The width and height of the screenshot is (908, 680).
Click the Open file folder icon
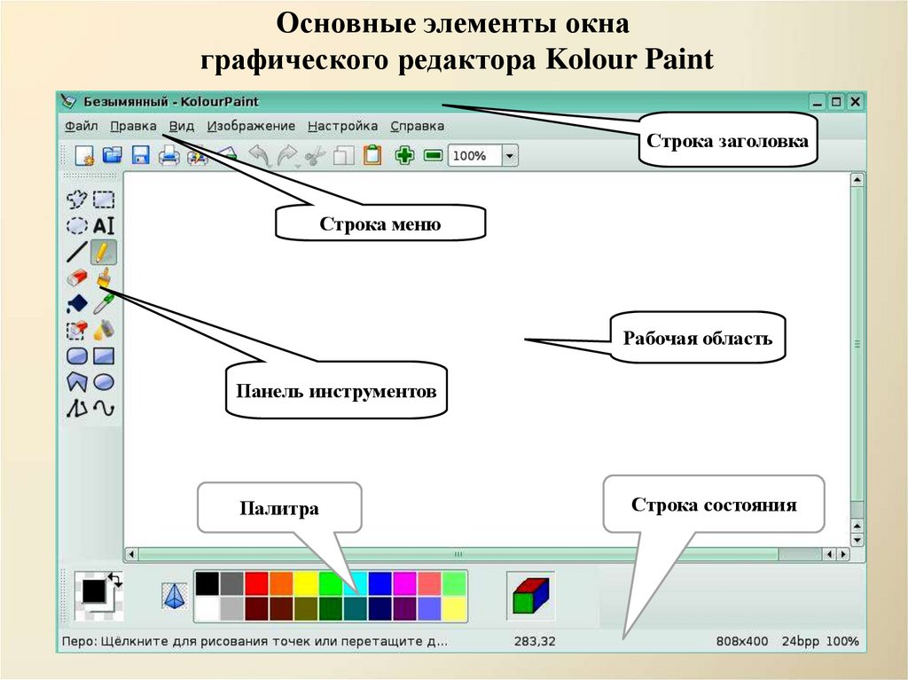point(113,155)
